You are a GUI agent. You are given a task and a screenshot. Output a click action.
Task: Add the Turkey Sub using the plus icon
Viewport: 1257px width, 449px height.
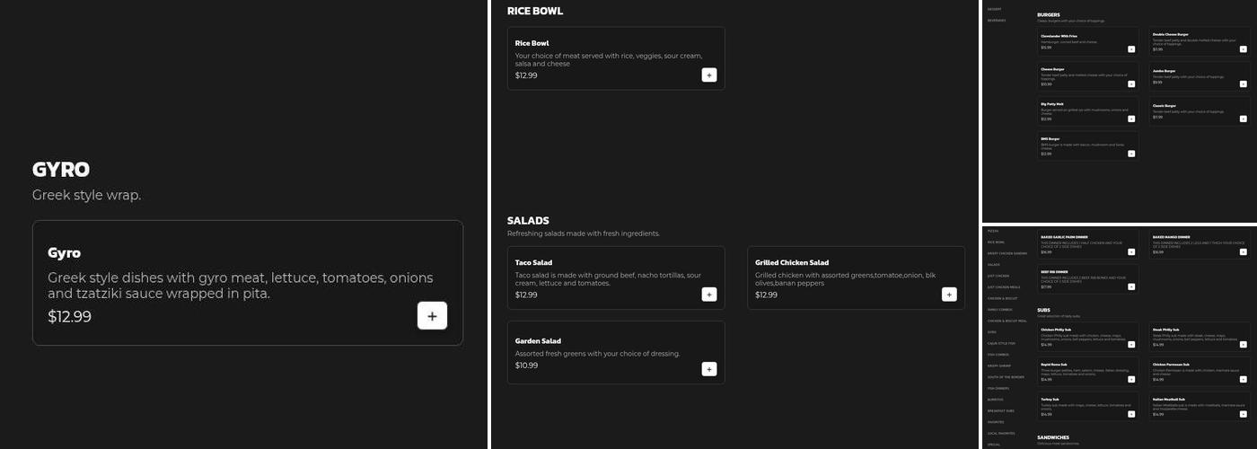(x=1131, y=414)
